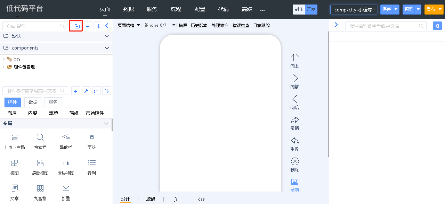Click the redo (重做) arrow icon

(x=294, y=141)
